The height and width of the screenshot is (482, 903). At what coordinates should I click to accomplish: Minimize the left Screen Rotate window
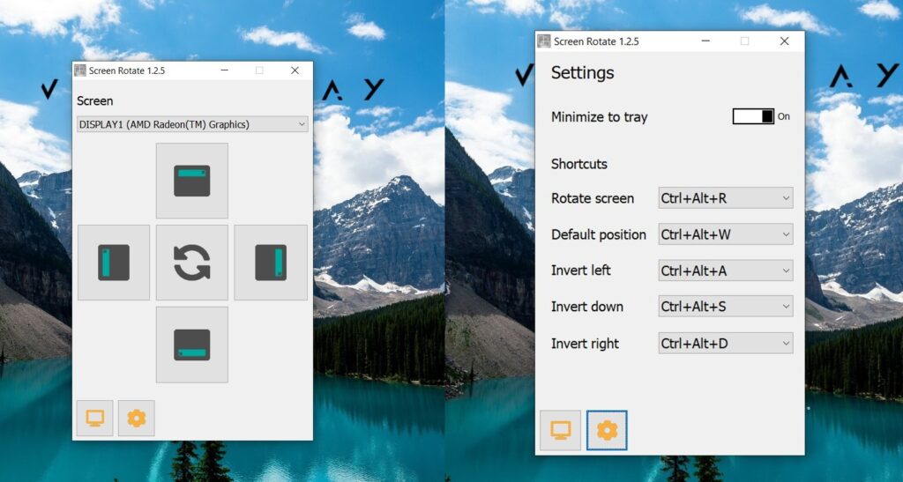225,70
